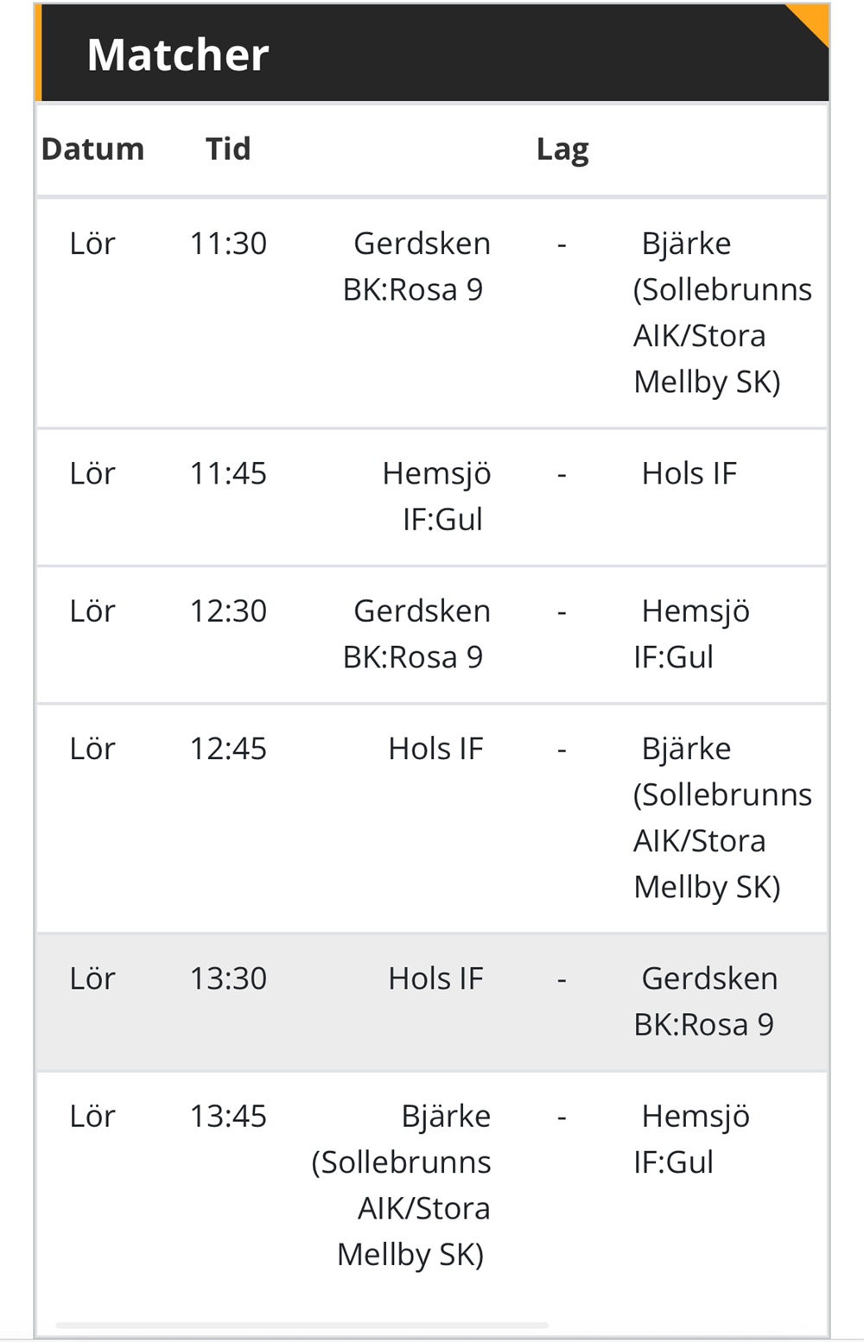Open Hemsjö IF:Gul as away team at 12:30
Image resolution: width=864 pixels, height=1342 pixels.
pyautogui.click(x=692, y=634)
